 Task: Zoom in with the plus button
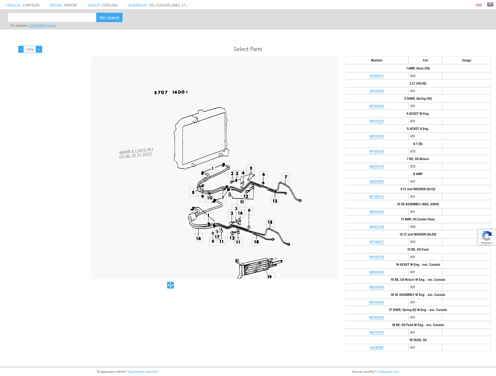[39, 49]
